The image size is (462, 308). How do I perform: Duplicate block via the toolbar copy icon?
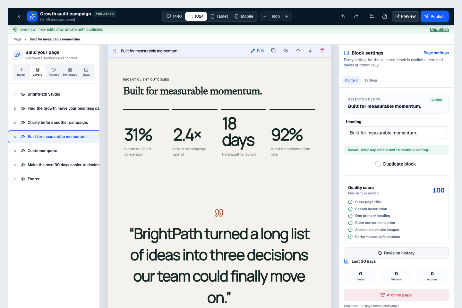point(274,51)
